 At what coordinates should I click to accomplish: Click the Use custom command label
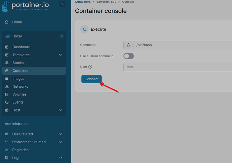97,56
